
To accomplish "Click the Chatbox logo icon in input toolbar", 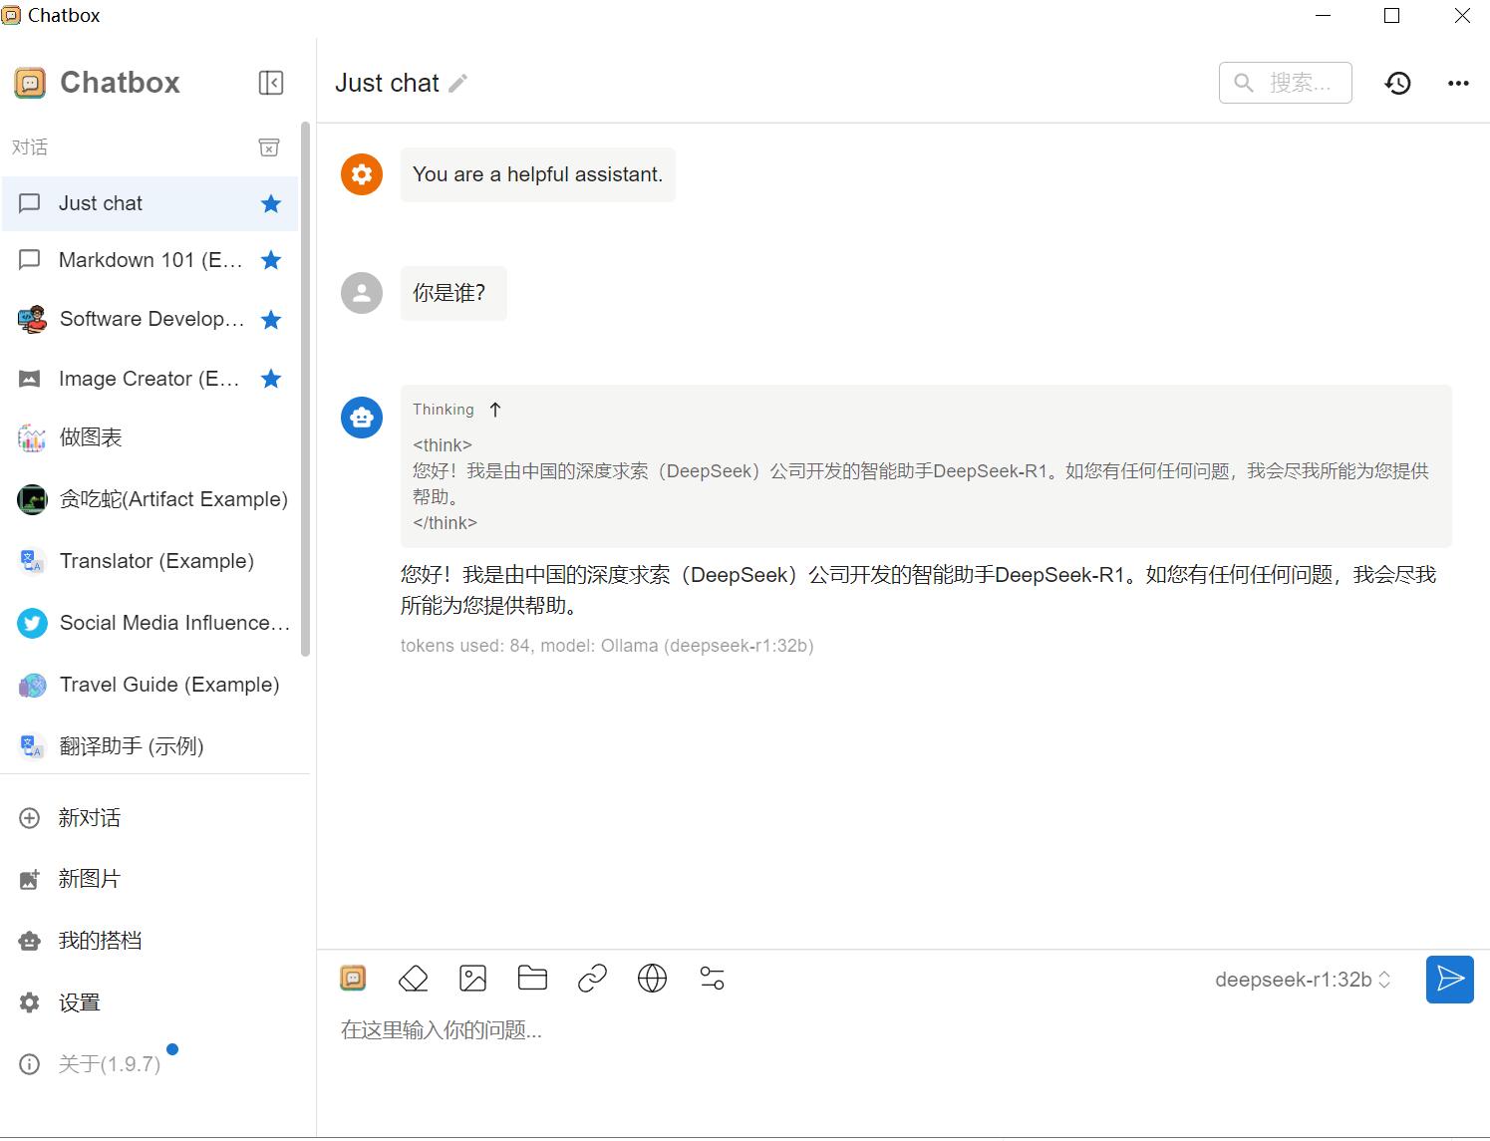I will pyautogui.click(x=353, y=979).
